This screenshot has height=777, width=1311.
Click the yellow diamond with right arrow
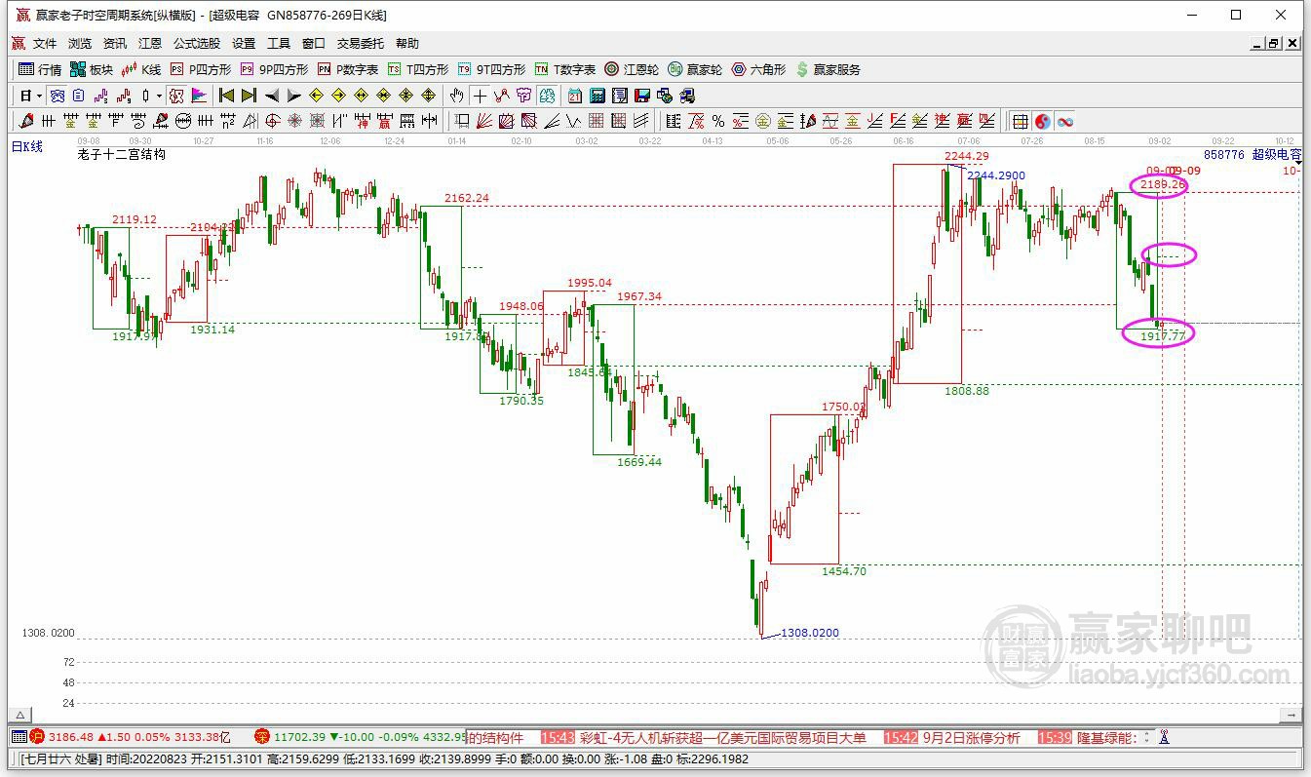(x=338, y=96)
